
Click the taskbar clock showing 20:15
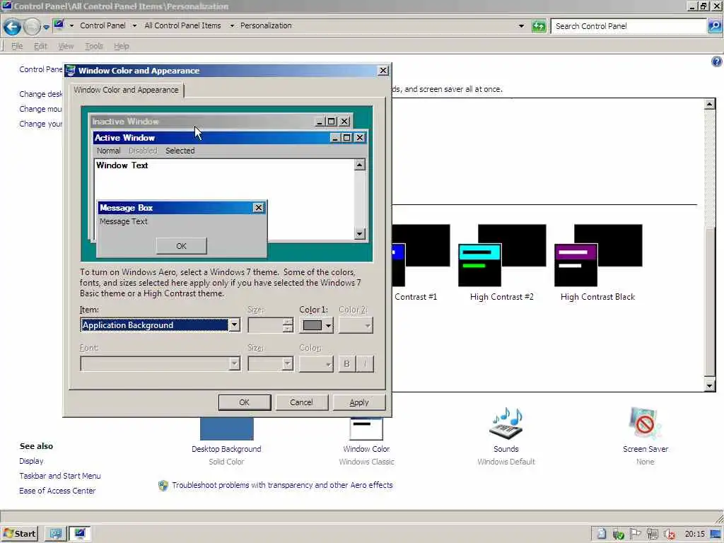694,534
